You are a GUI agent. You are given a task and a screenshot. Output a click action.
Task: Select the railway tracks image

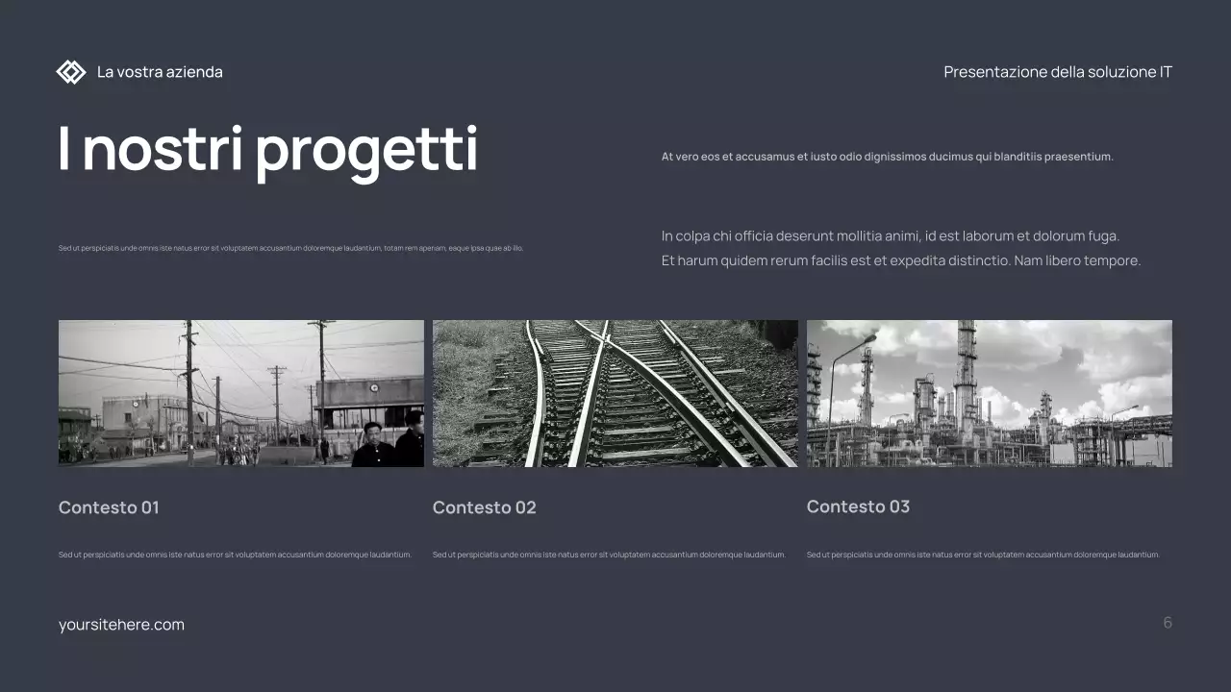(615, 392)
